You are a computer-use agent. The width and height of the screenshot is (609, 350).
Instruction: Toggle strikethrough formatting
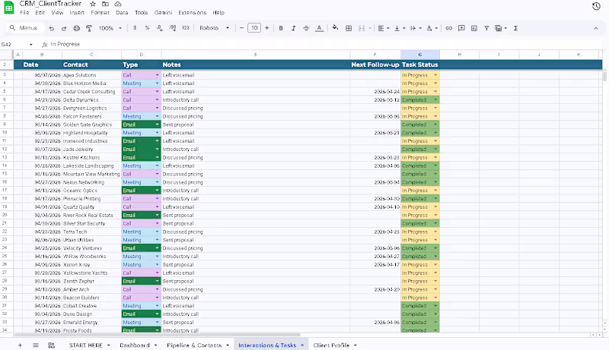pyautogui.click(x=306, y=28)
